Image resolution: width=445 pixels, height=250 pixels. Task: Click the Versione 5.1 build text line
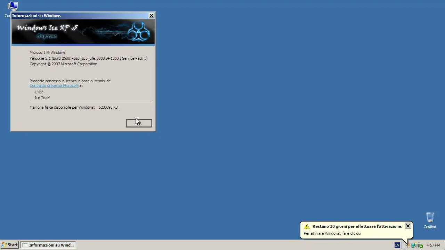point(89,58)
